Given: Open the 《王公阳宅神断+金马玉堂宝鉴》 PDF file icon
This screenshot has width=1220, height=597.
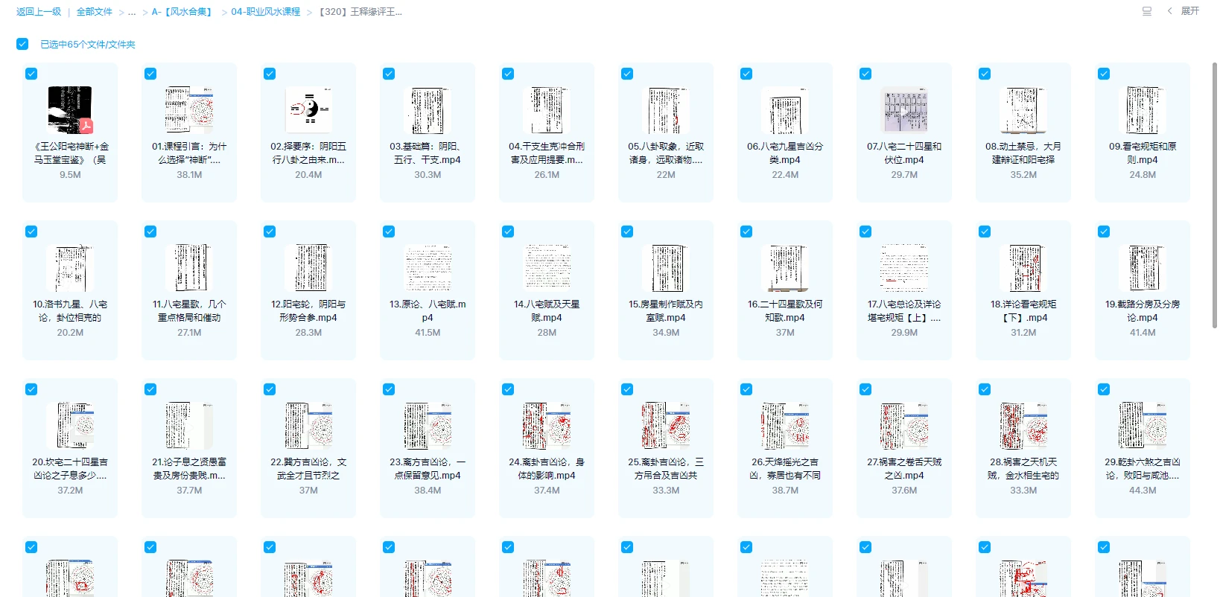Looking at the screenshot, I should (x=70, y=109).
